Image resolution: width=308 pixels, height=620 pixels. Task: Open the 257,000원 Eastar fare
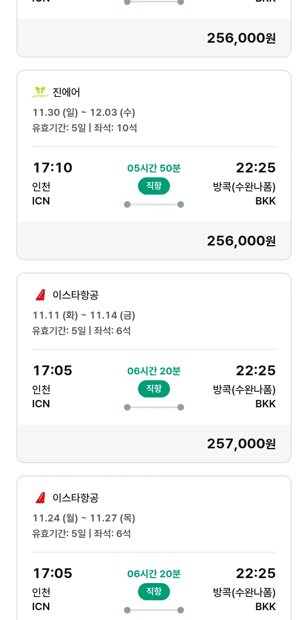(241, 443)
